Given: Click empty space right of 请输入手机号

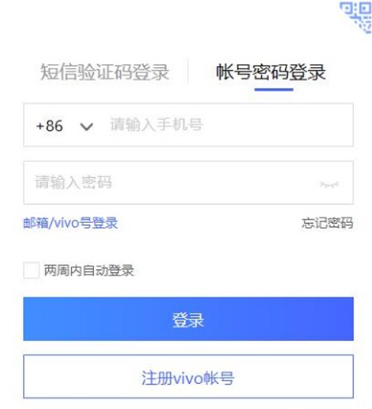Looking at the screenshot, I should pos(277,124).
